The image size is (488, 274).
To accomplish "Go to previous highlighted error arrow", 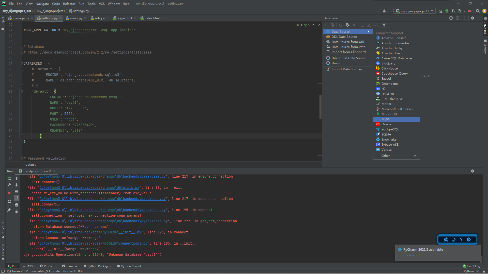I will tap(313, 25).
